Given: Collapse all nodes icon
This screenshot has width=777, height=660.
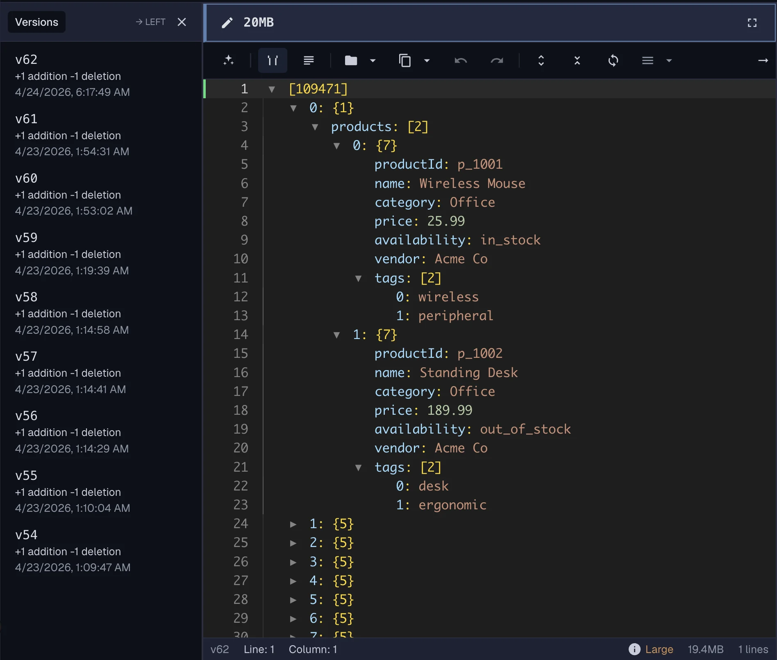Looking at the screenshot, I should [x=577, y=61].
